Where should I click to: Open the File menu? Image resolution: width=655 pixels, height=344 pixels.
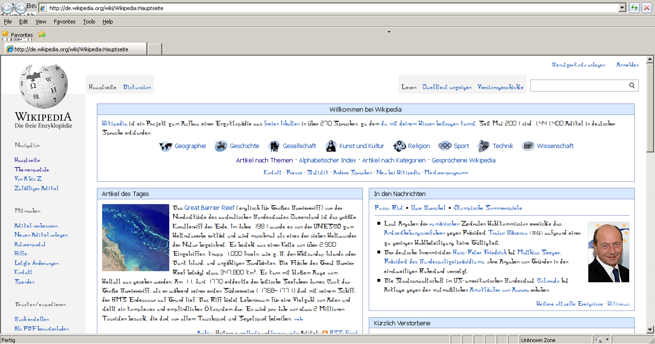click(8, 22)
